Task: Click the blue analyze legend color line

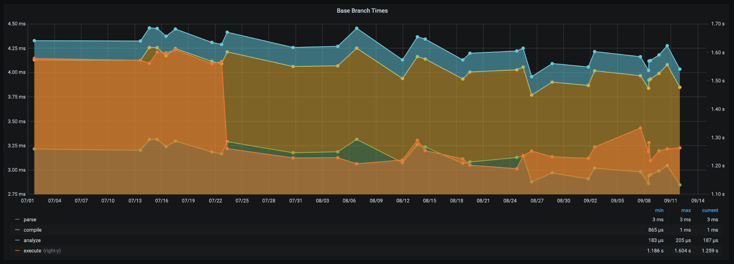Action: pyautogui.click(x=17, y=240)
